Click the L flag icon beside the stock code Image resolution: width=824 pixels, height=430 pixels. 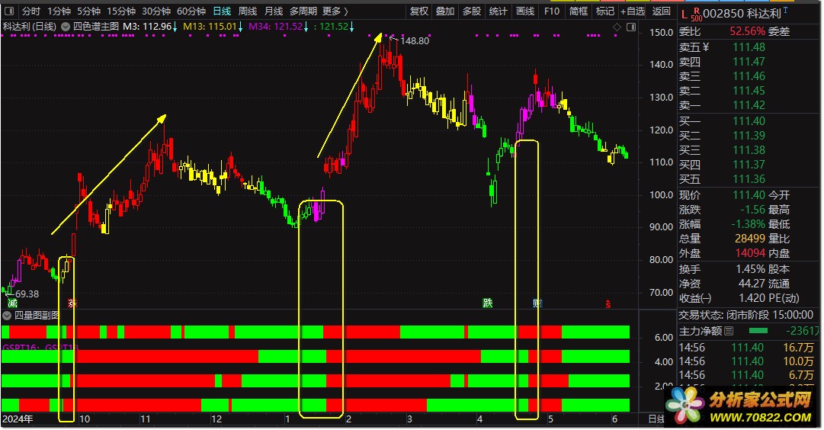coord(685,14)
